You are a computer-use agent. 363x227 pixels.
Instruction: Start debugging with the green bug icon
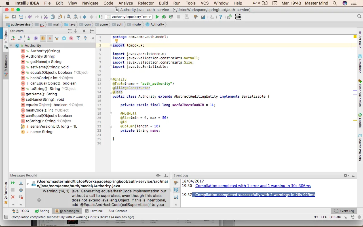point(164,17)
